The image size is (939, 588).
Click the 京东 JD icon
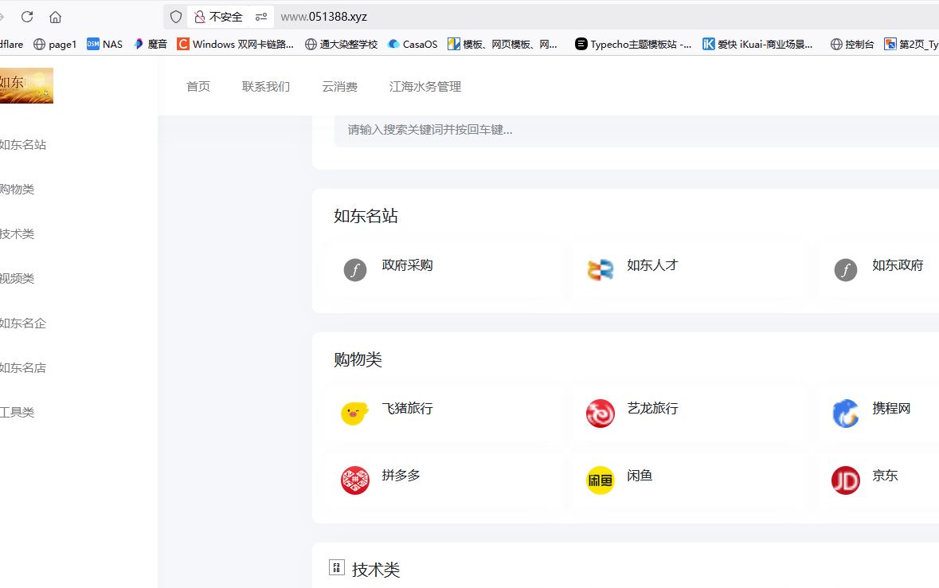click(x=846, y=480)
